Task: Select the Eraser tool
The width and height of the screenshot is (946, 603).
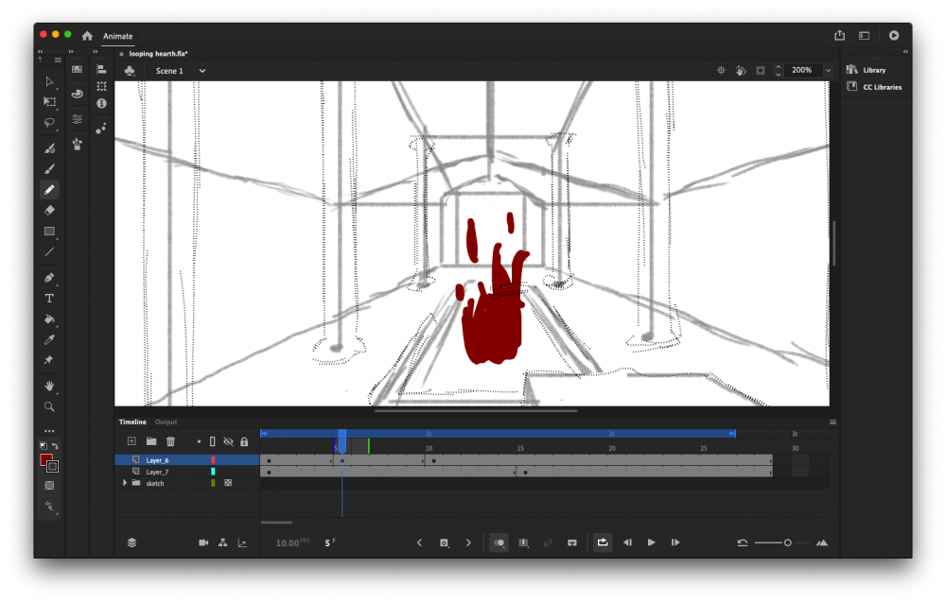Action: (49, 210)
